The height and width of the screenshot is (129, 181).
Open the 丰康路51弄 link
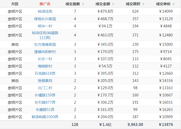point(45,110)
